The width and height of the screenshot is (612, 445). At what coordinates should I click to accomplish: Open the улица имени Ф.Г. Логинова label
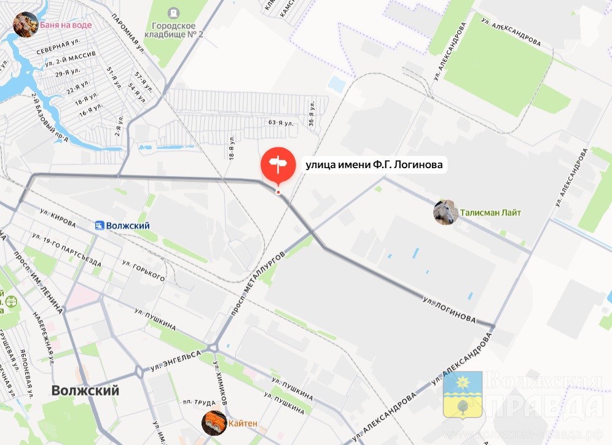pos(374,164)
